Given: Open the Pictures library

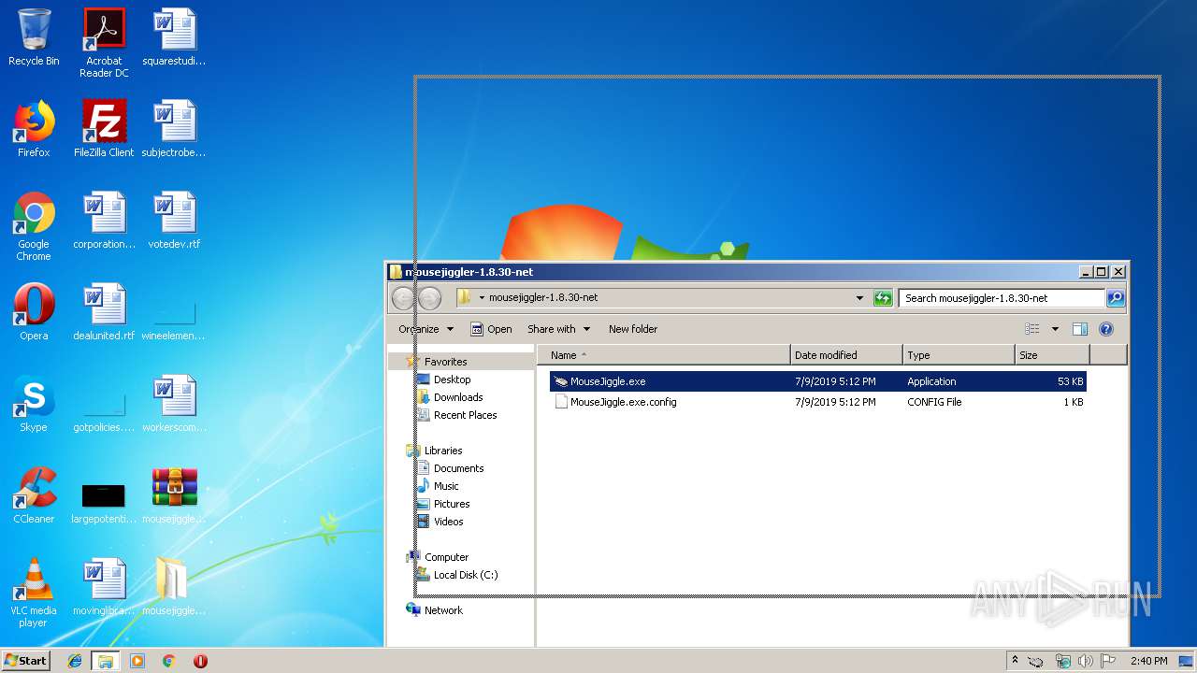Looking at the screenshot, I should click(x=452, y=504).
